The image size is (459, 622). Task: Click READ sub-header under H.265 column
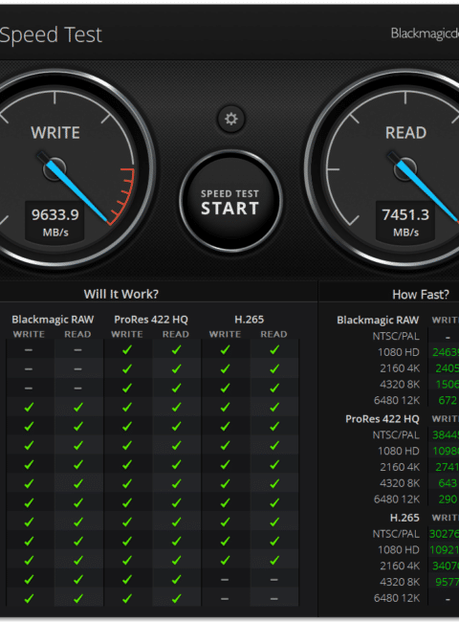[x=273, y=334]
